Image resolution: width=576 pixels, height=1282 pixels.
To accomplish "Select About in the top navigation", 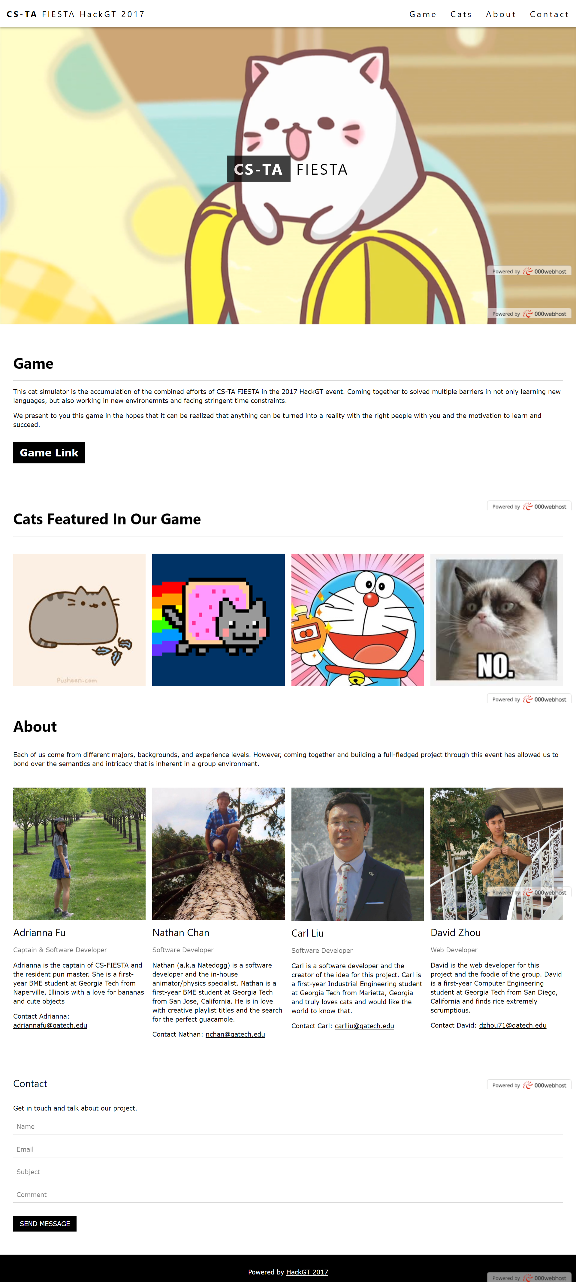I will [501, 14].
